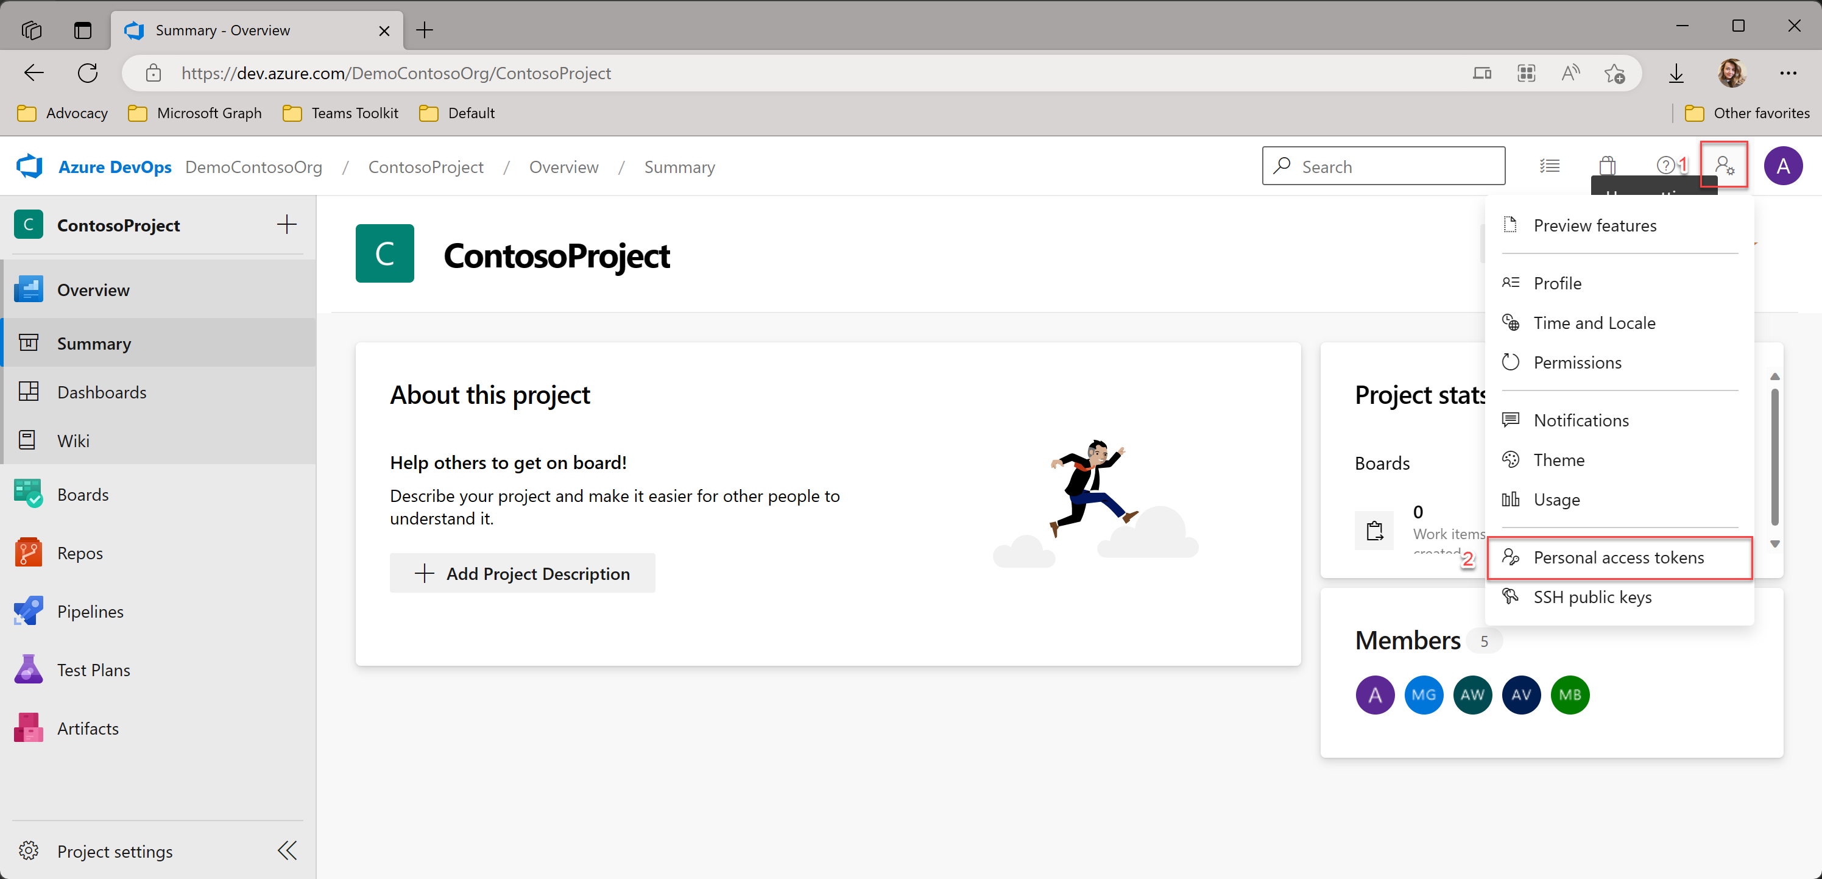Click the user settings icon in header
This screenshot has height=879, width=1822.
click(1724, 166)
